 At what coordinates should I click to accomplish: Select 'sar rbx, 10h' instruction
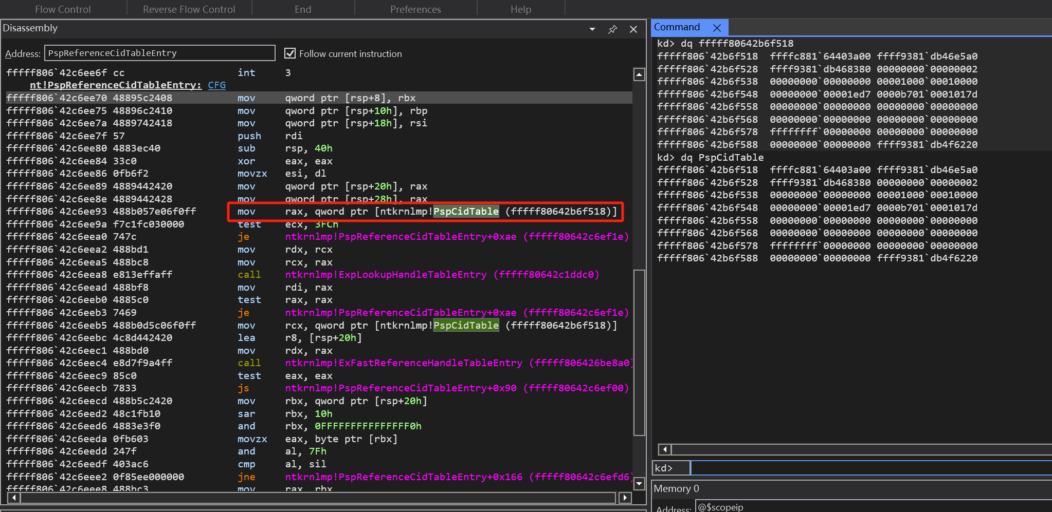tap(319, 414)
